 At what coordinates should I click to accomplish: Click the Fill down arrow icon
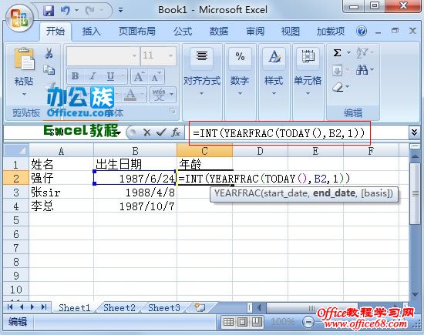tap(337, 70)
